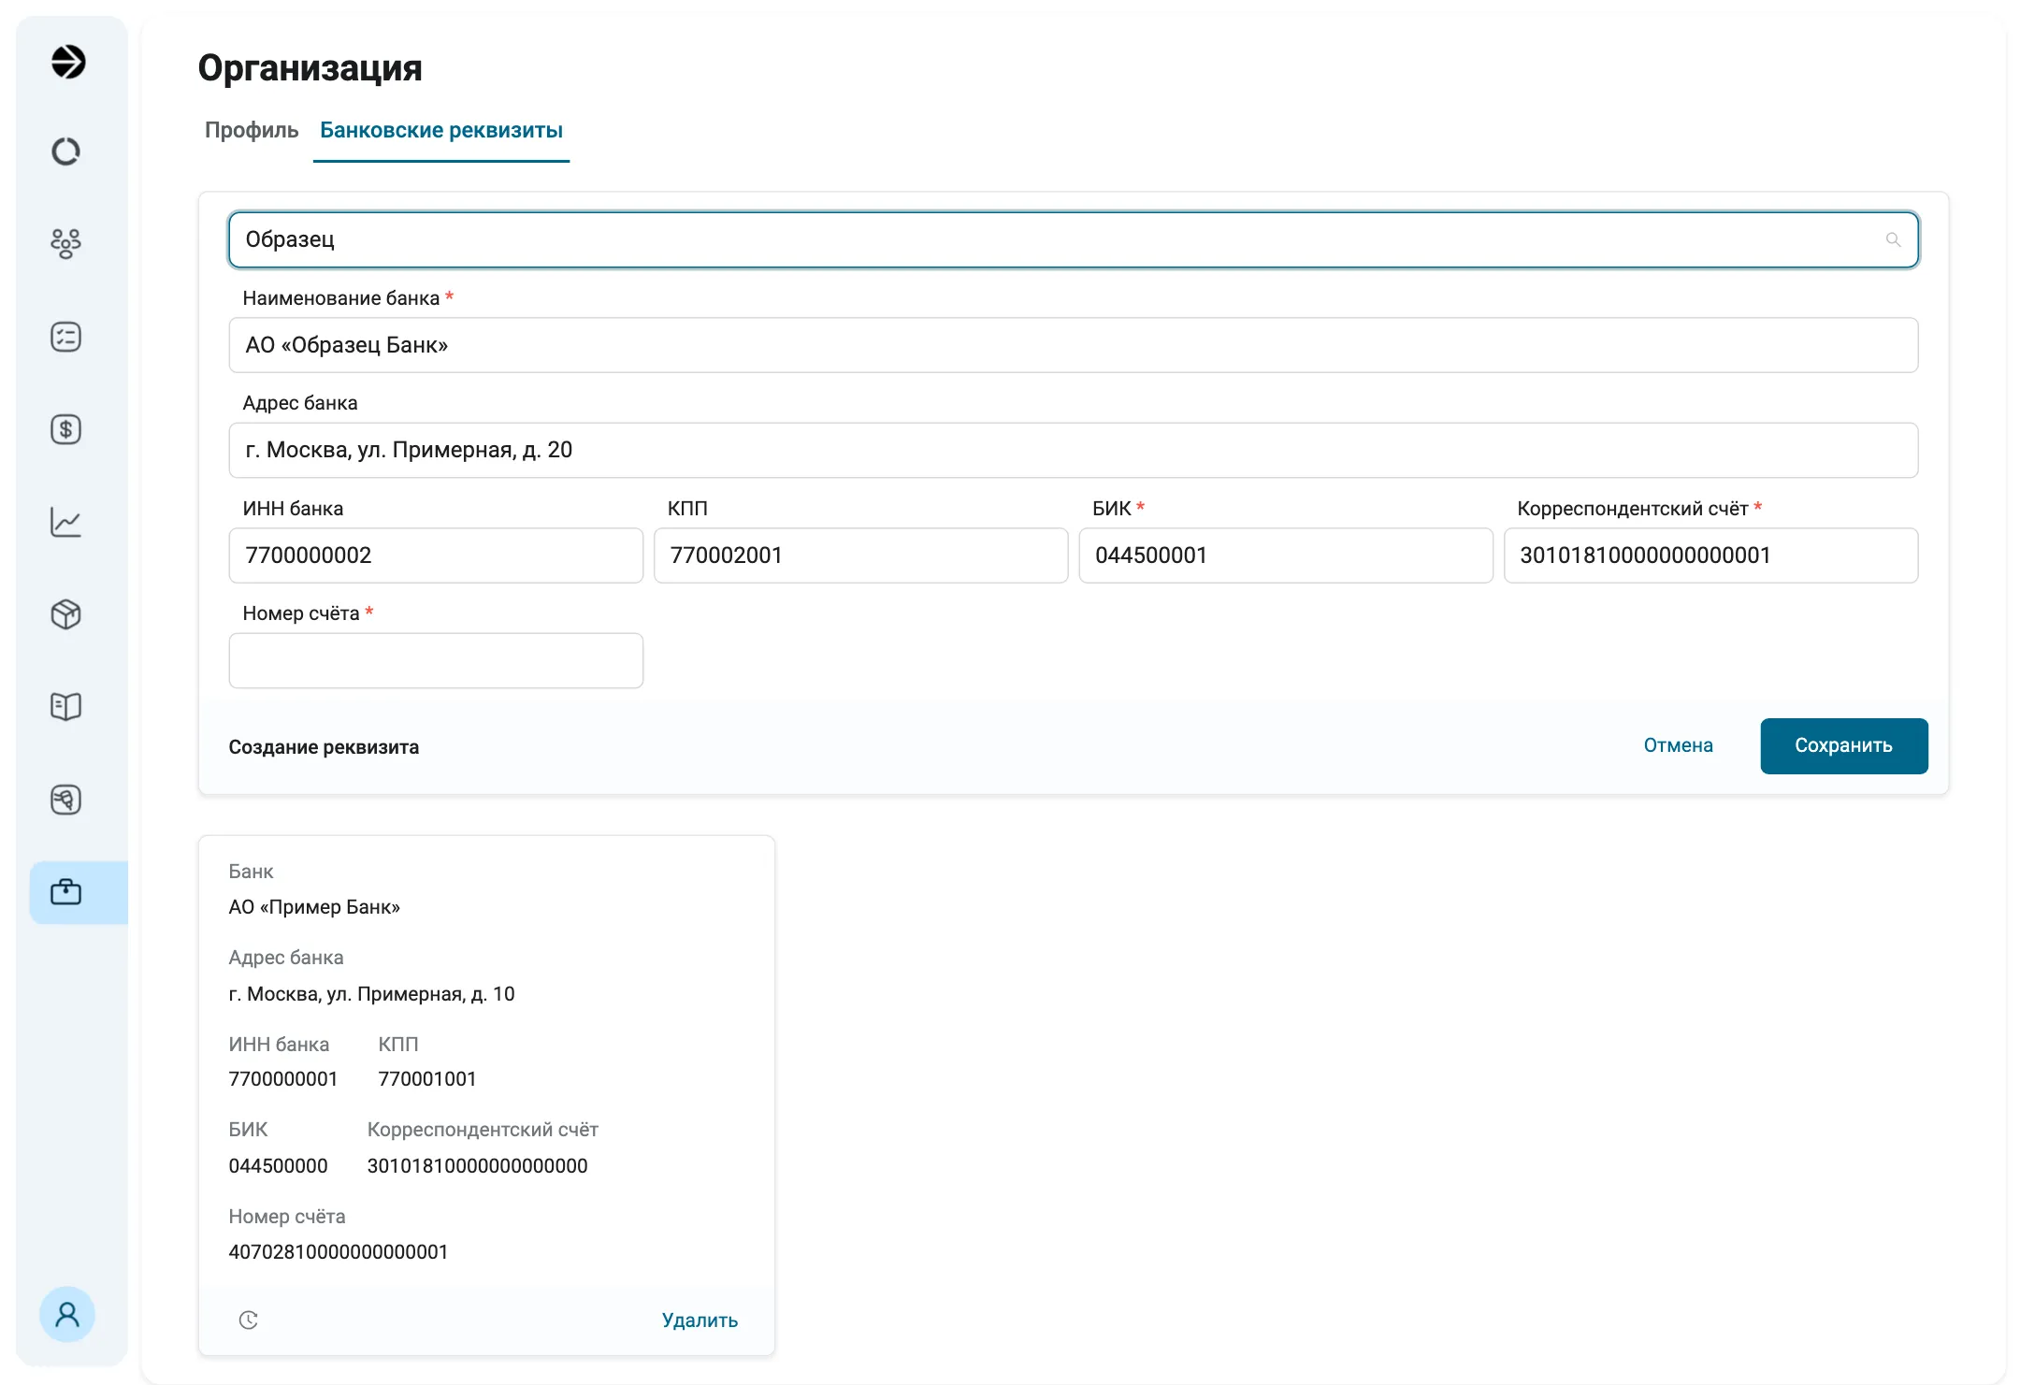
Task: Click card address г. Москва, ул. Примерная, д. 10
Action: [371, 994]
